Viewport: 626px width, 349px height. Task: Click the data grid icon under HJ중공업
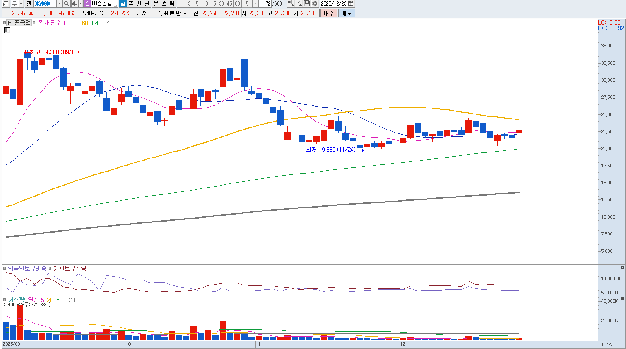click(x=7, y=30)
